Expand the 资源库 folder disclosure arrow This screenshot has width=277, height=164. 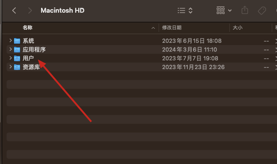10,67
